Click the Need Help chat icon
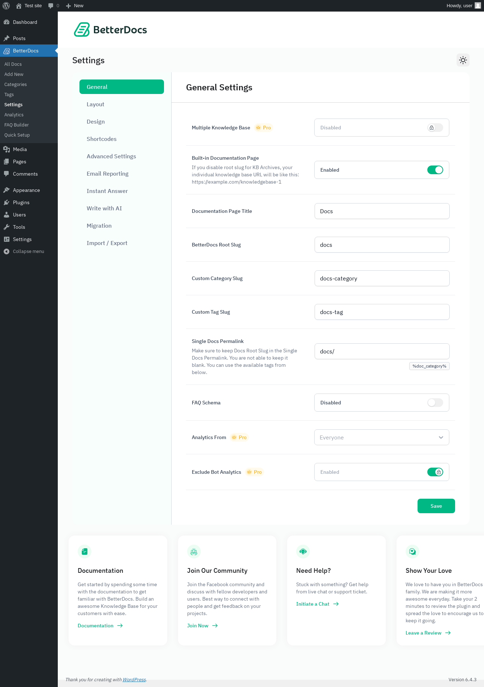The width and height of the screenshot is (484, 687). (x=303, y=551)
